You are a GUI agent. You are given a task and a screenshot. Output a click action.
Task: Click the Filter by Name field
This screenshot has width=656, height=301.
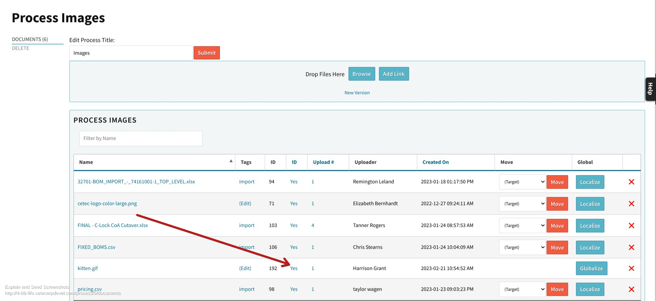[141, 138]
